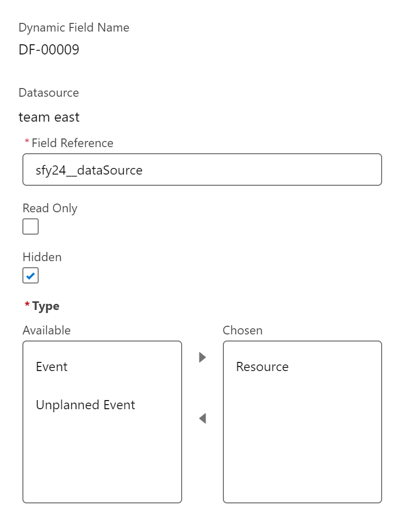Click the left arrow to move selection to Available

203,418
